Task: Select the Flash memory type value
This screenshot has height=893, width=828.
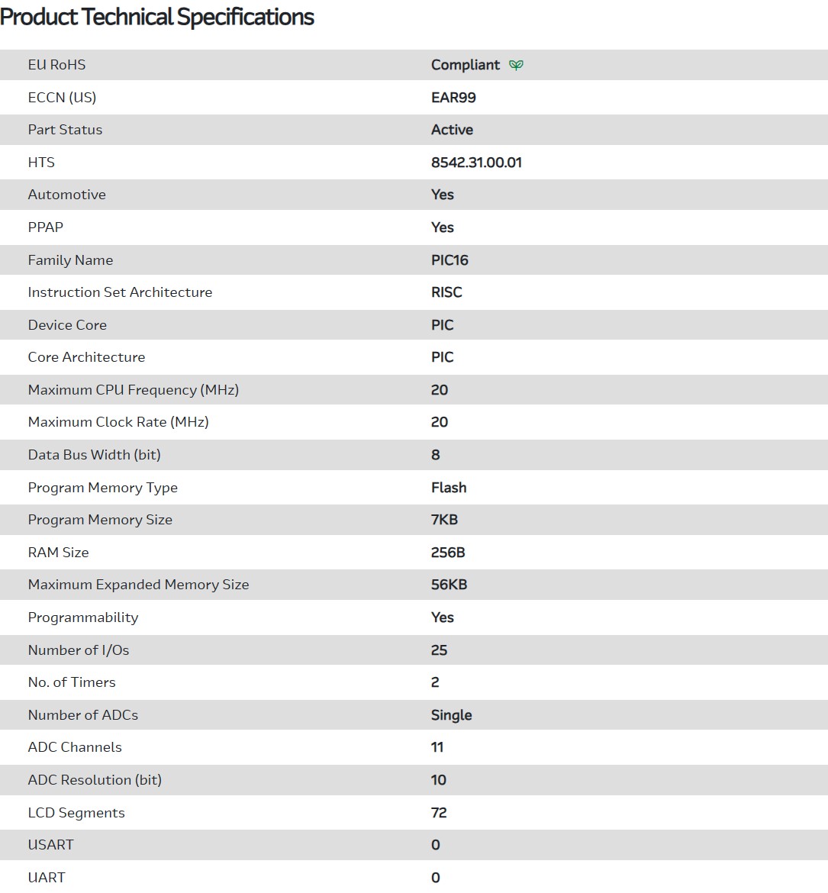Action: pyautogui.click(x=449, y=488)
